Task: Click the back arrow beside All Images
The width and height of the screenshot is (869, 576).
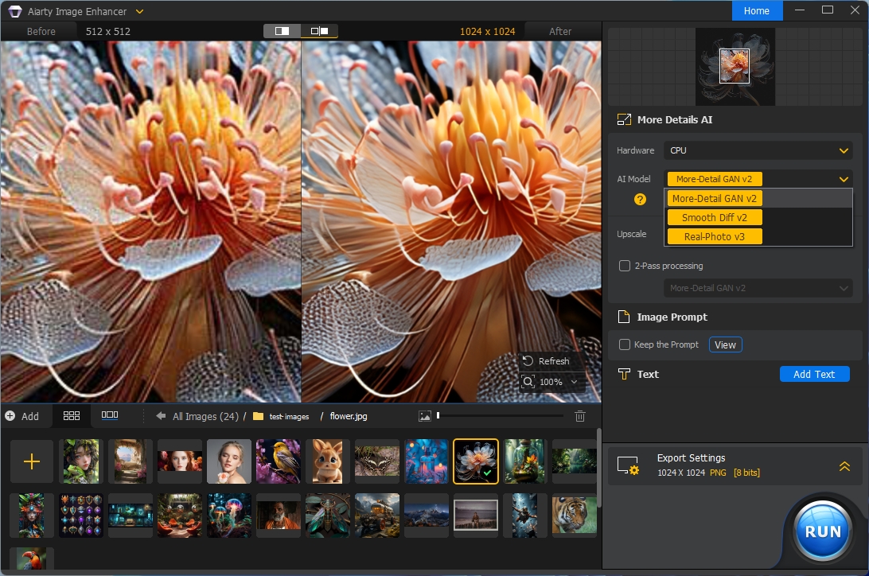Action: tap(161, 416)
